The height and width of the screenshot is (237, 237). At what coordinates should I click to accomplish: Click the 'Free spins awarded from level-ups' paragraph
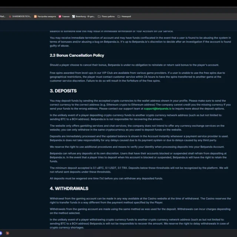point(137,77)
